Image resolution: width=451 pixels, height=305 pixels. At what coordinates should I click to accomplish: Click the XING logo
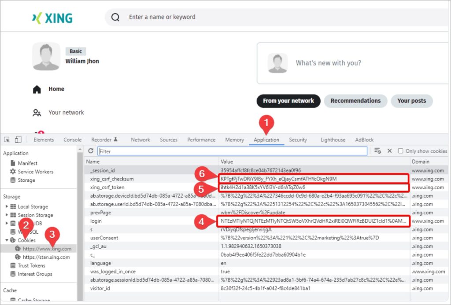pos(52,18)
